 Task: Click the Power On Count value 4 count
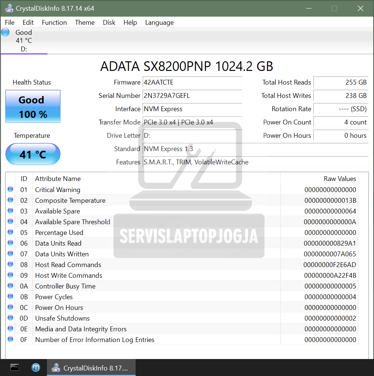coord(341,122)
